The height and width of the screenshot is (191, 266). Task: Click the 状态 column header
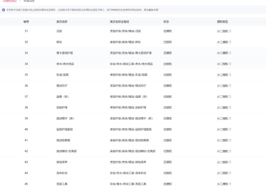click(166, 22)
